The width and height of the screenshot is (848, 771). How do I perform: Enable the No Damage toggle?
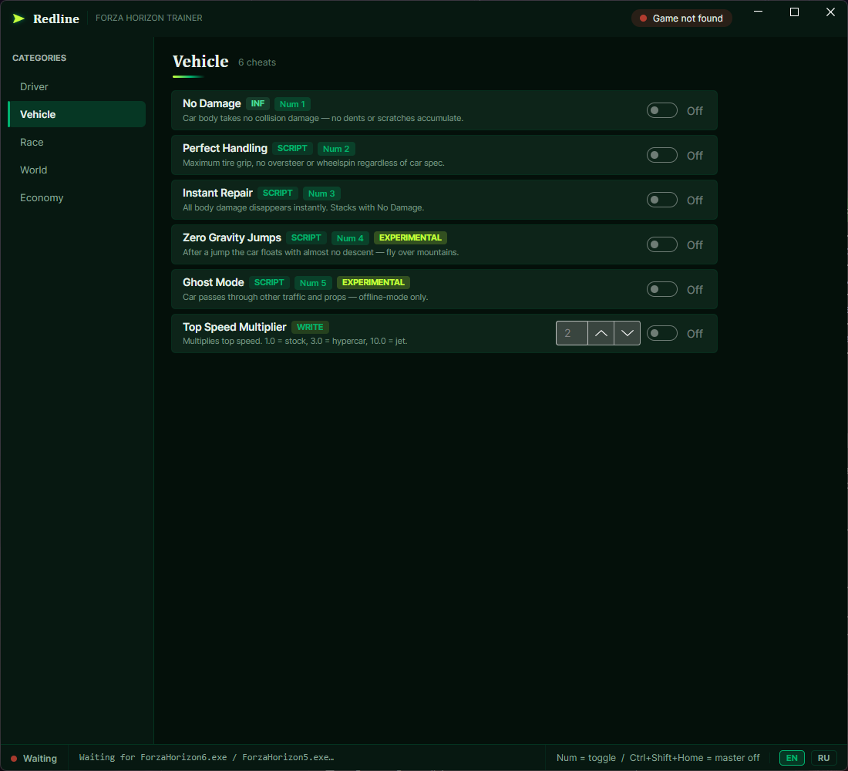click(x=662, y=110)
